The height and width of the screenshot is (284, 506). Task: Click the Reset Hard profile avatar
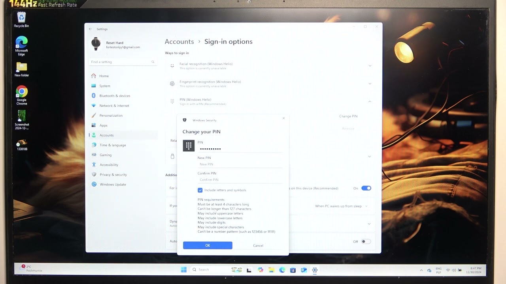tap(96, 44)
